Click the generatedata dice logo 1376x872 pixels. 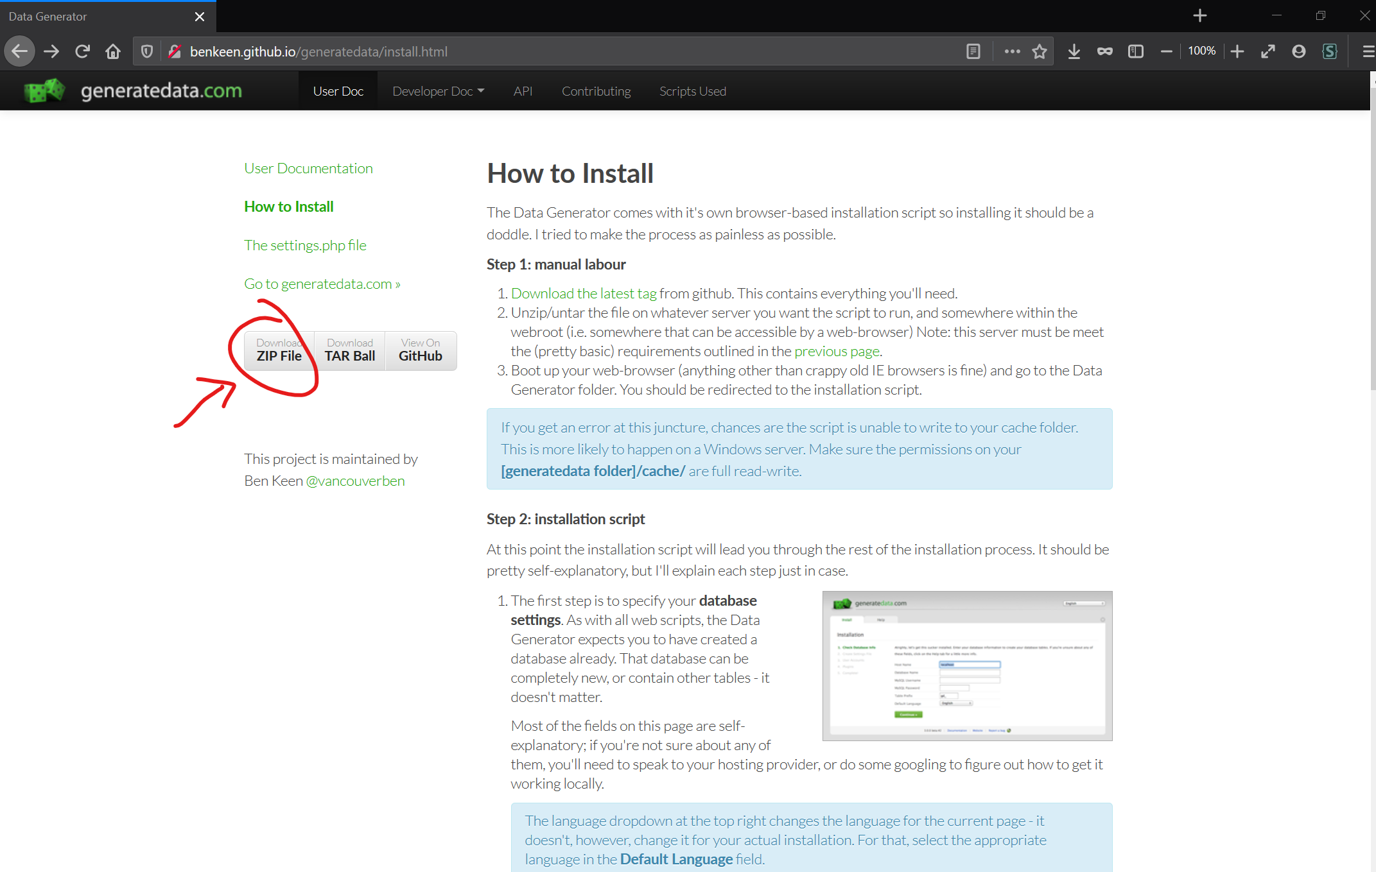tap(44, 90)
